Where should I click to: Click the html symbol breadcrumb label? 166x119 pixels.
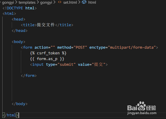point(92,3)
